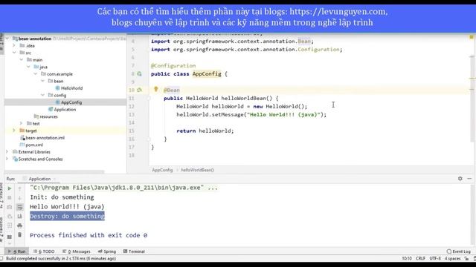Image resolution: width=476 pixels, height=267 pixels.
Task: Collapse the config package
Action: click(42, 95)
